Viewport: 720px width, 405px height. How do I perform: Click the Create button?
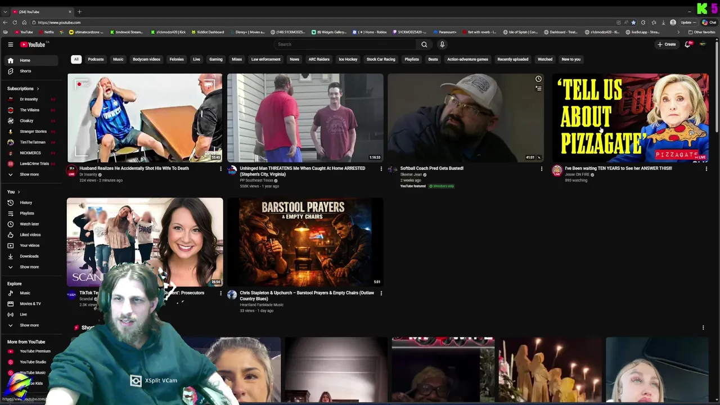(667, 44)
